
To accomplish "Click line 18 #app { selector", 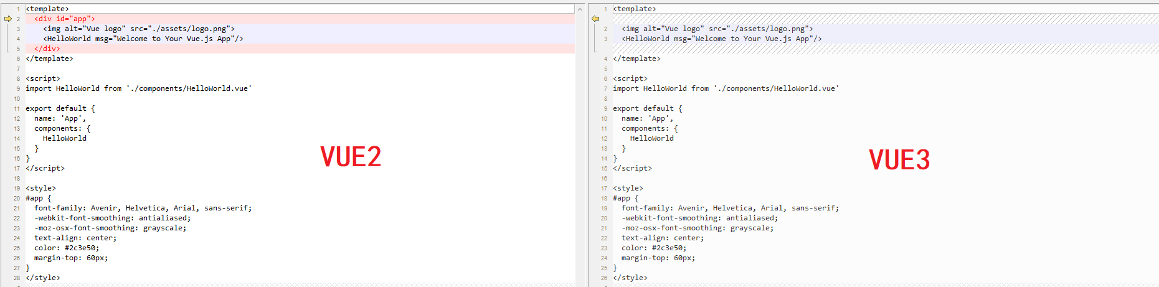I will 626,198.
